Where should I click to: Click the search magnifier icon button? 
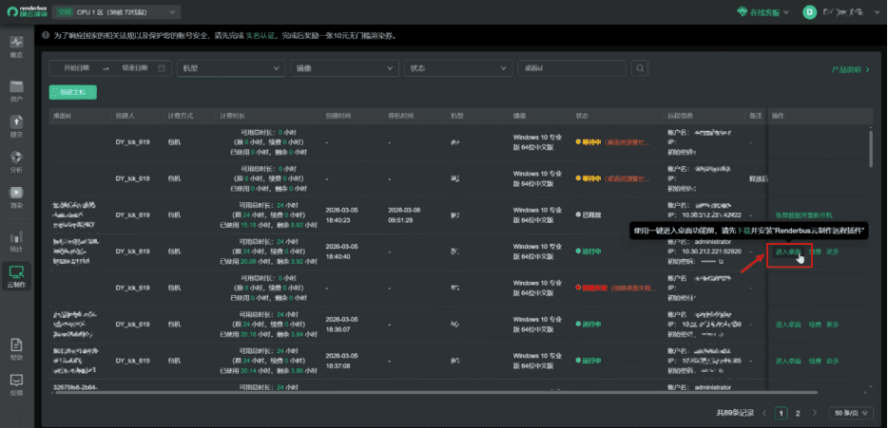[x=640, y=68]
